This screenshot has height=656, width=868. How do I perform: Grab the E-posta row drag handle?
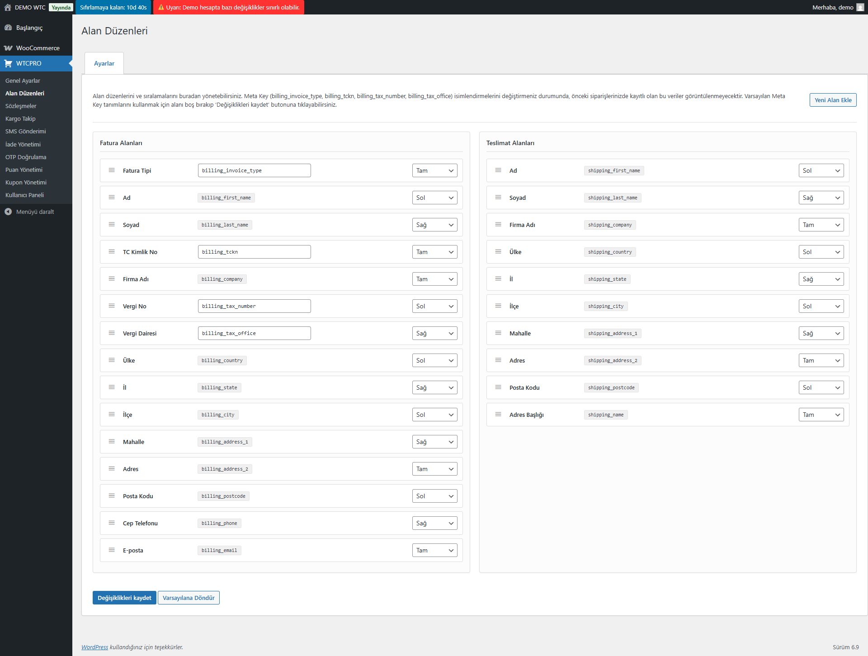pyautogui.click(x=112, y=550)
